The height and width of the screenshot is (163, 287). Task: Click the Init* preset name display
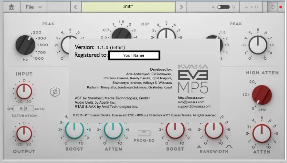[128, 7]
